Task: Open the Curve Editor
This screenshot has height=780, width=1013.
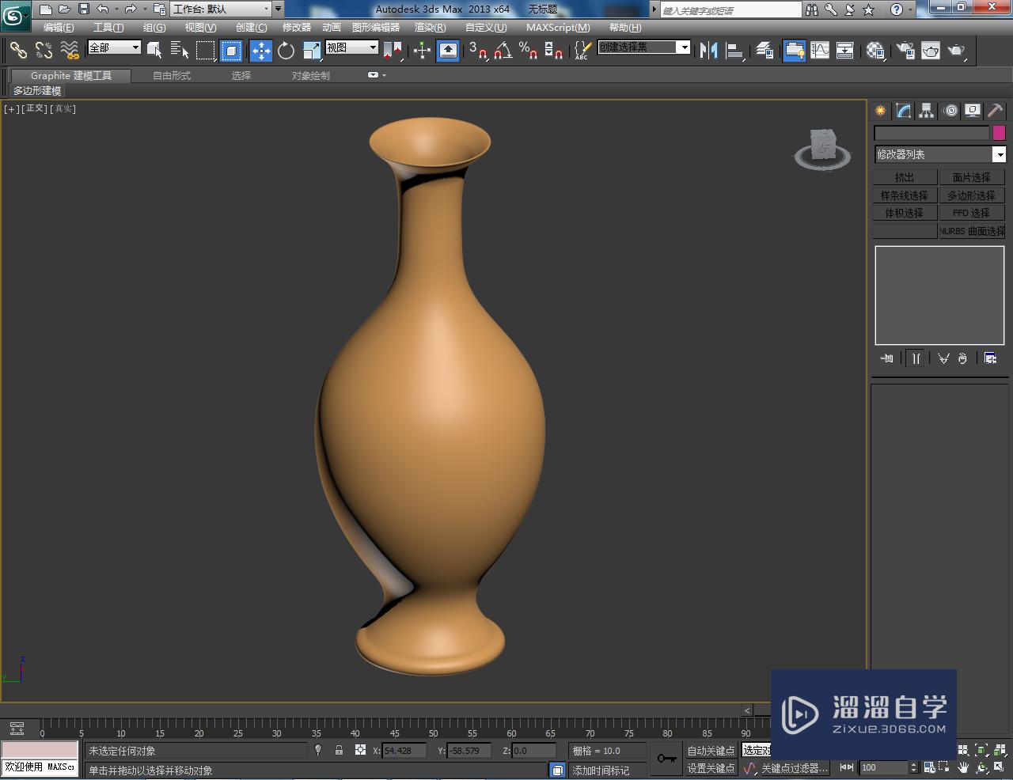Action: point(820,51)
